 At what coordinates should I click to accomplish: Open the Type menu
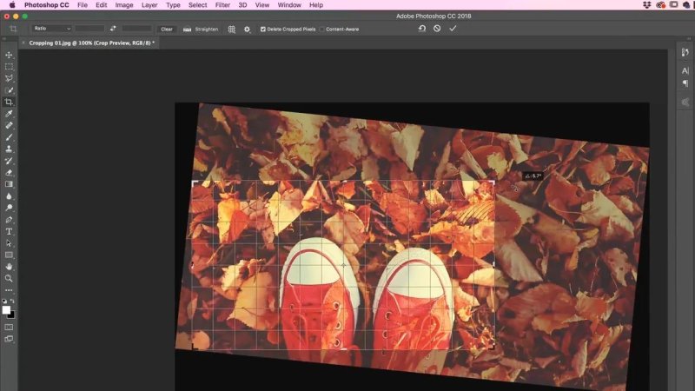173,5
